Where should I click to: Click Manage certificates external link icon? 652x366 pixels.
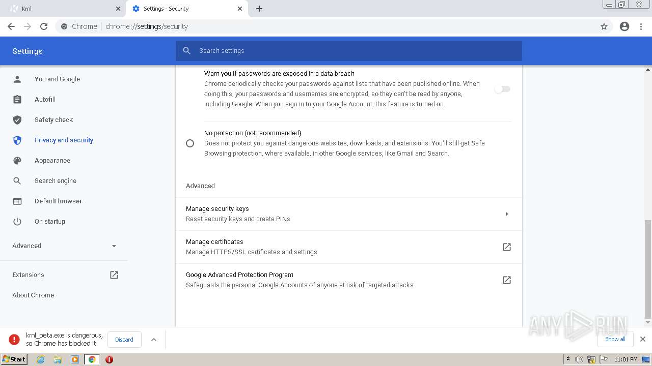507,247
